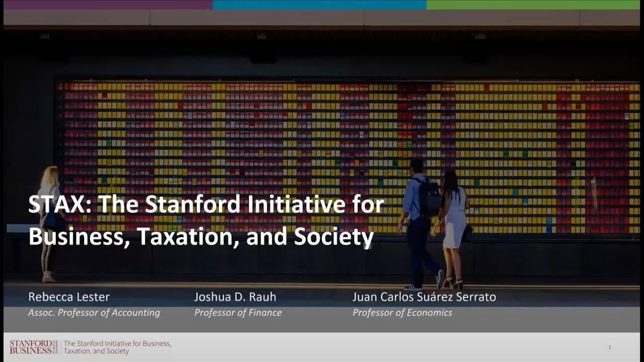Click the slide number "1" in the footer
644x362 pixels.
point(610,347)
